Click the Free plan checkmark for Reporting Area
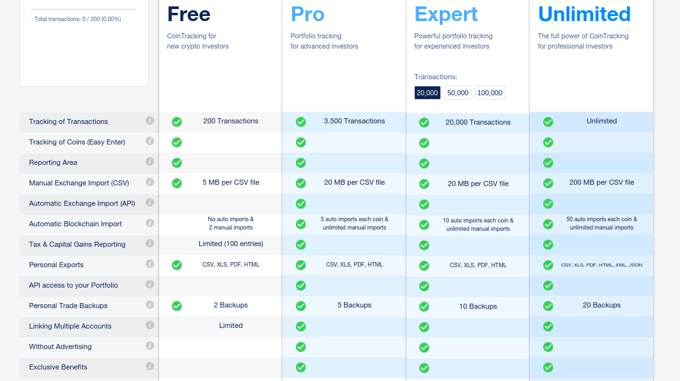The height and width of the screenshot is (381, 680). point(176,163)
